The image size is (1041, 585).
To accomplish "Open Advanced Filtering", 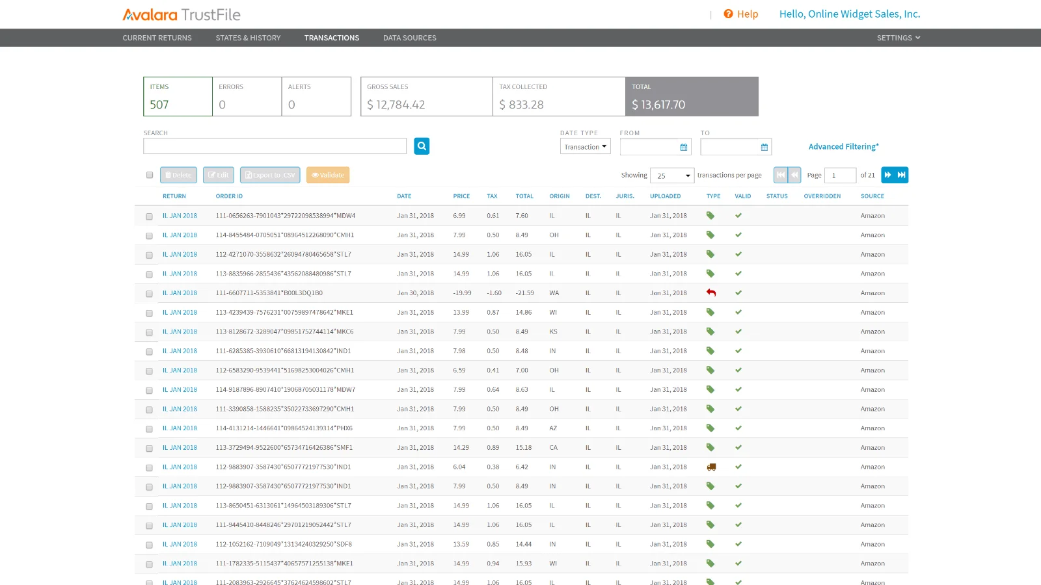I will coord(843,146).
